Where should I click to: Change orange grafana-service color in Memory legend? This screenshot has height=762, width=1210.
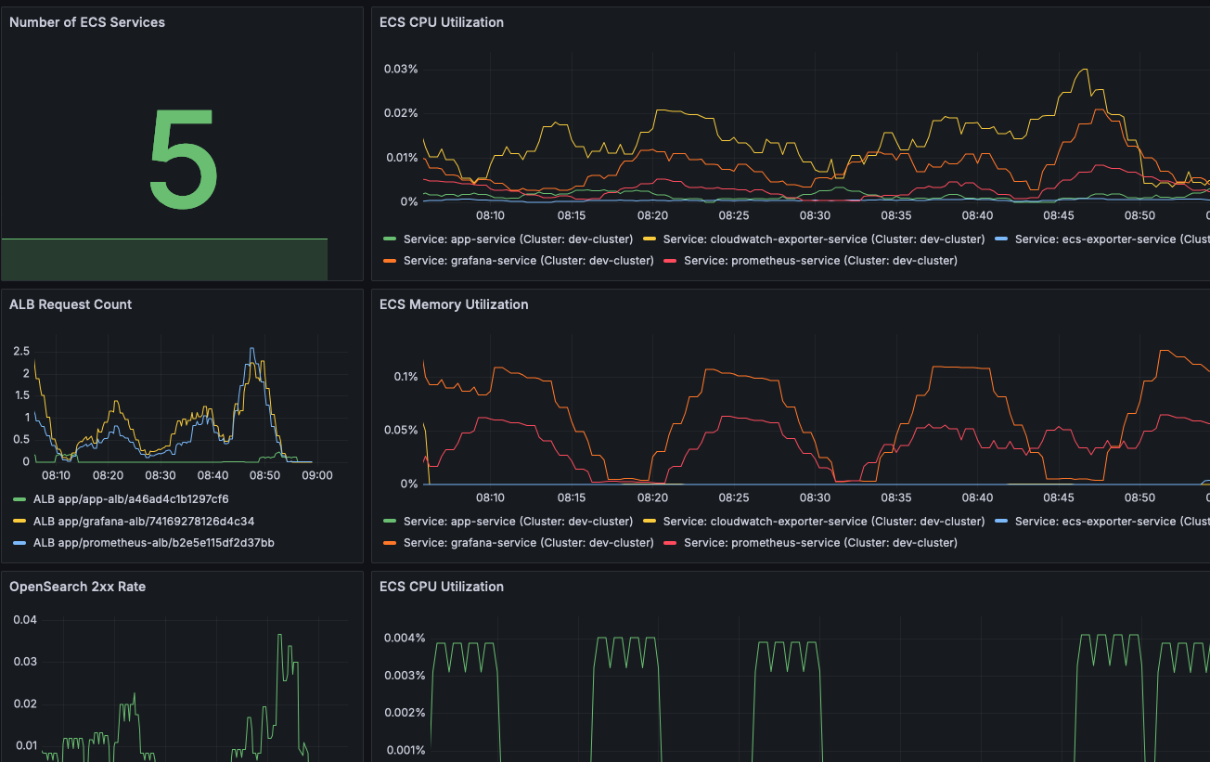pos(390,542)
